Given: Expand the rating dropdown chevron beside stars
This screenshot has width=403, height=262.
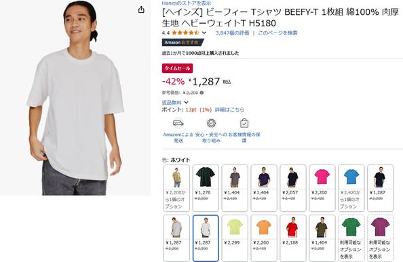Looking at the screenshot, I should pyautogui.click(x=204, y=32).
